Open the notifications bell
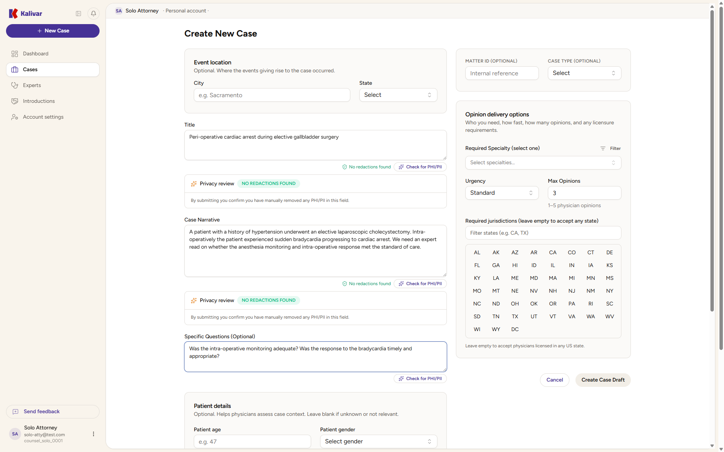 click(94, 14)
